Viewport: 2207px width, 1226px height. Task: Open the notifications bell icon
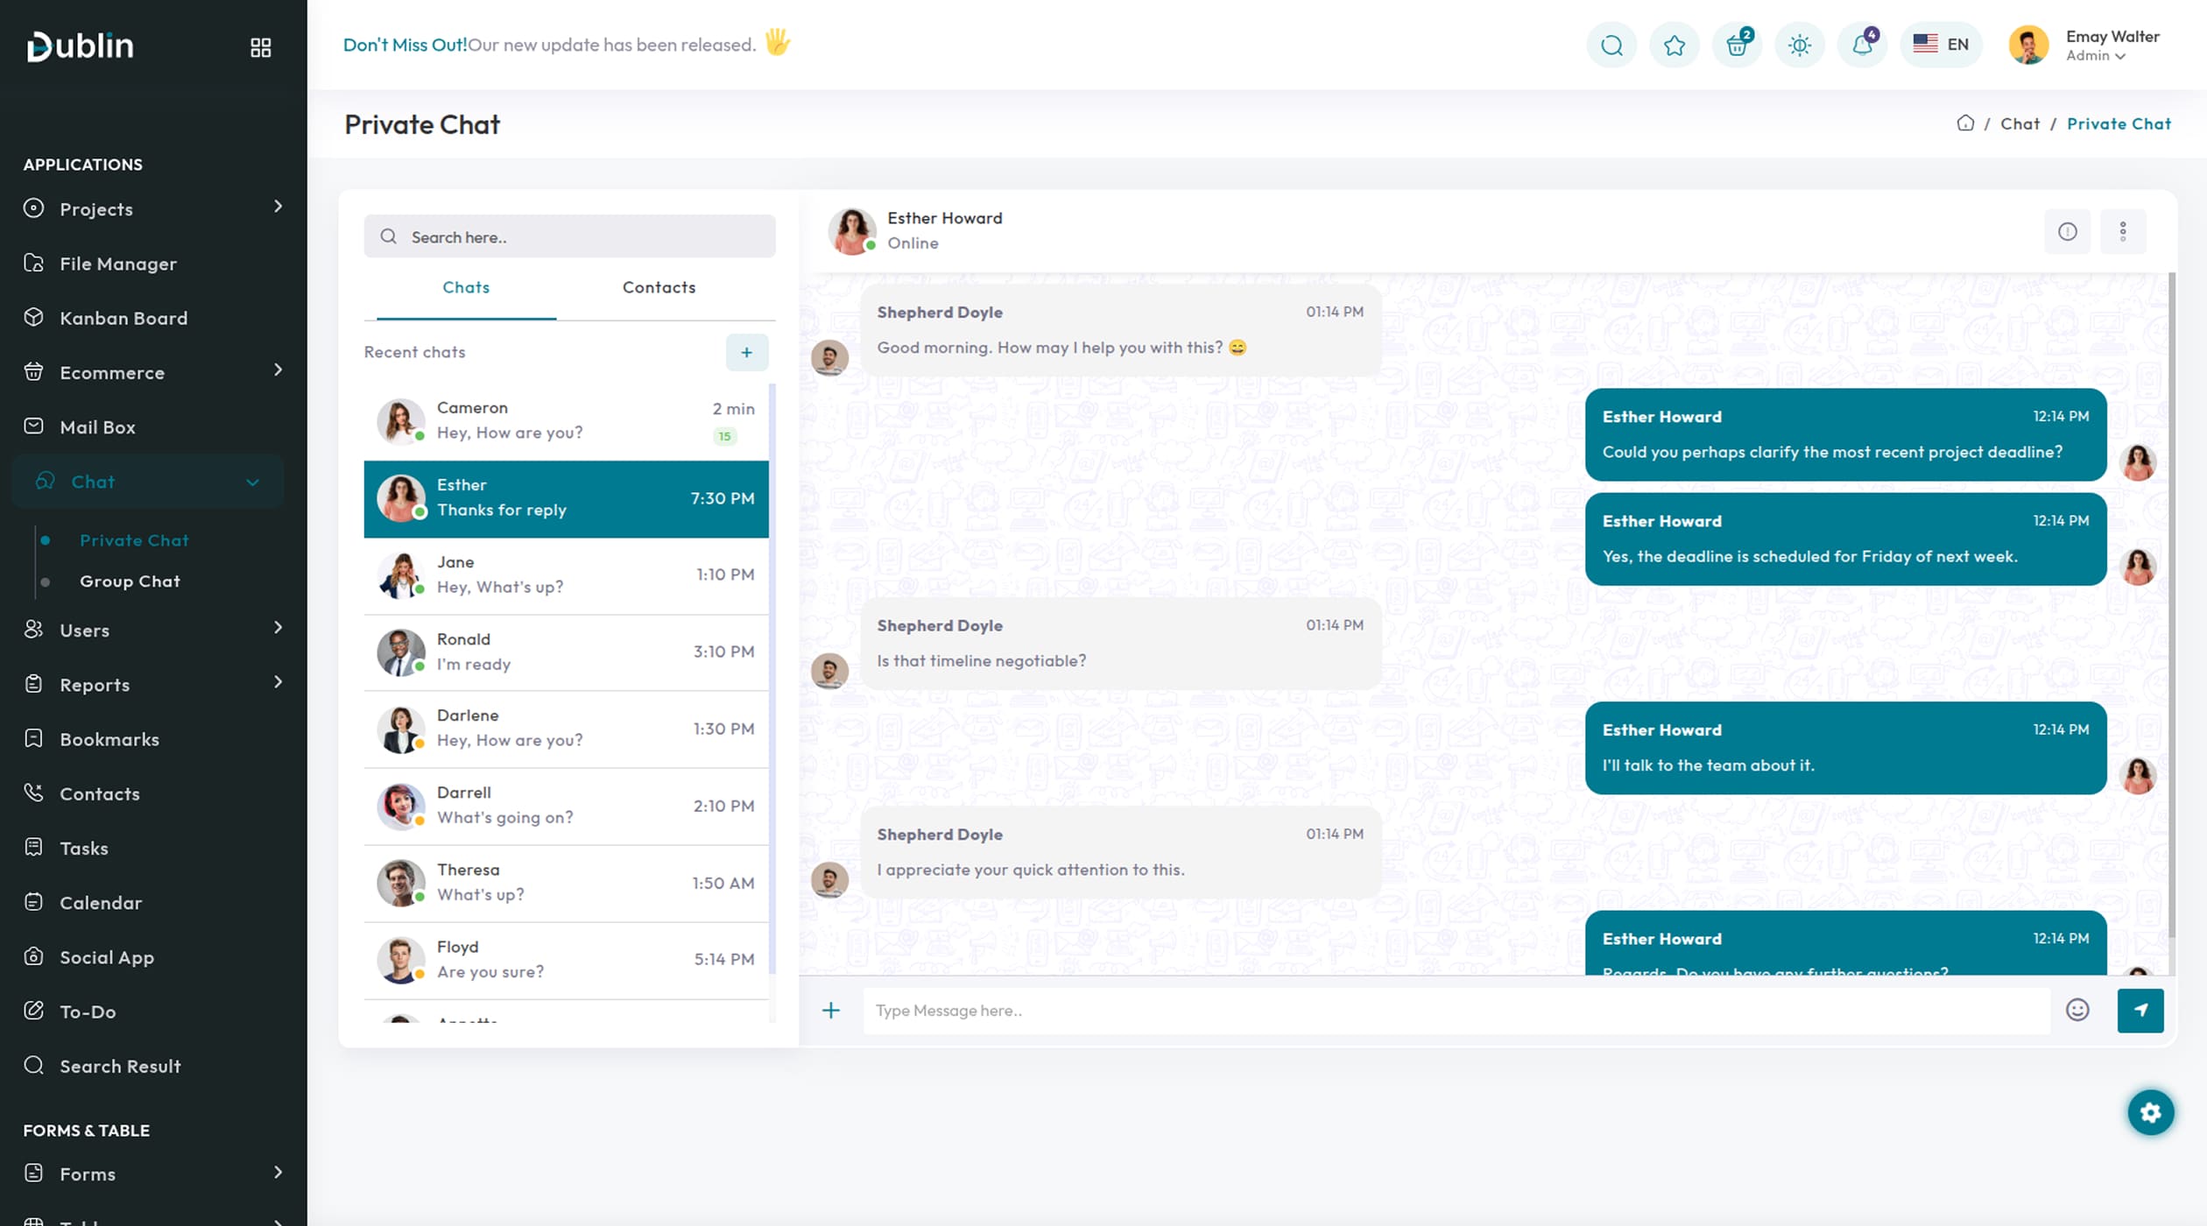1862,45
